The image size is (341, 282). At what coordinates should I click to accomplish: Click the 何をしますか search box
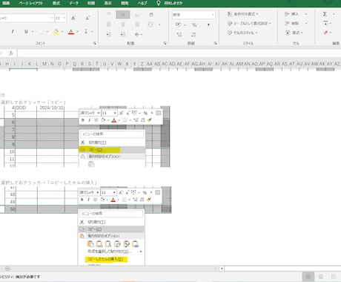tap(173, 3)
